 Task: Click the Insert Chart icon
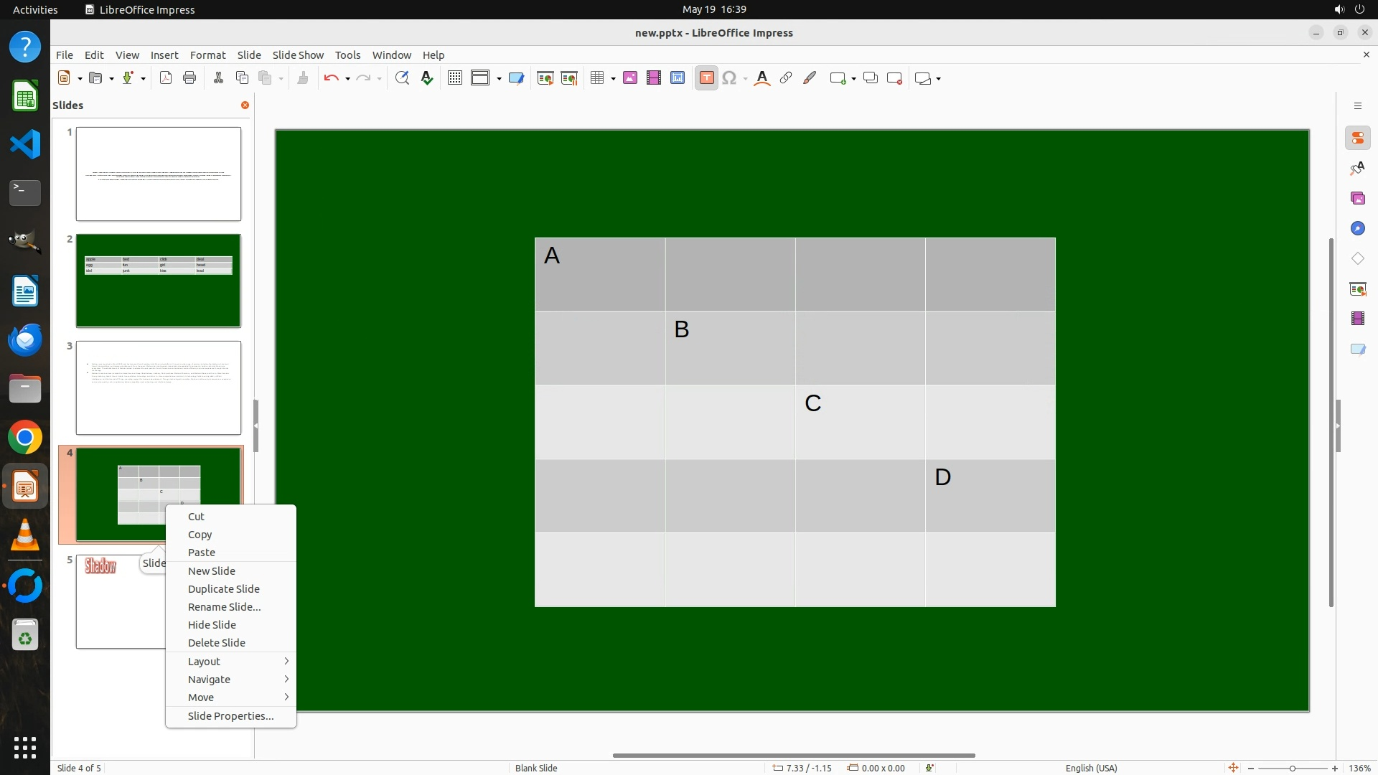click(x=678, y=78)
